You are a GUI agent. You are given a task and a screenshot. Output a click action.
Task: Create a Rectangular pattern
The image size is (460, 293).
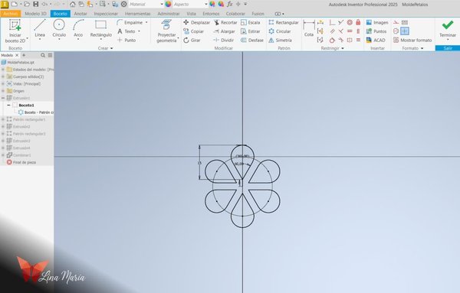[284, 22]
